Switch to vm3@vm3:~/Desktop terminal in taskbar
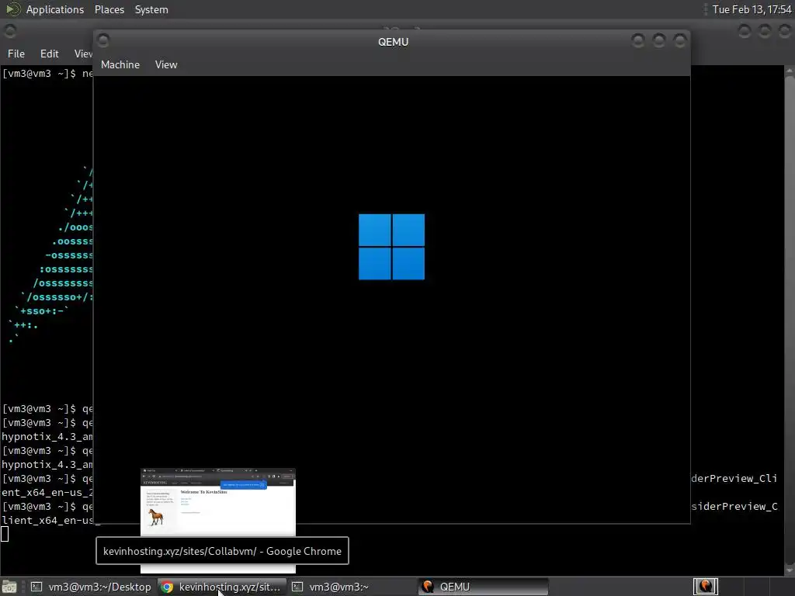The height and width of the screenshot is (596, 795). 92,587
